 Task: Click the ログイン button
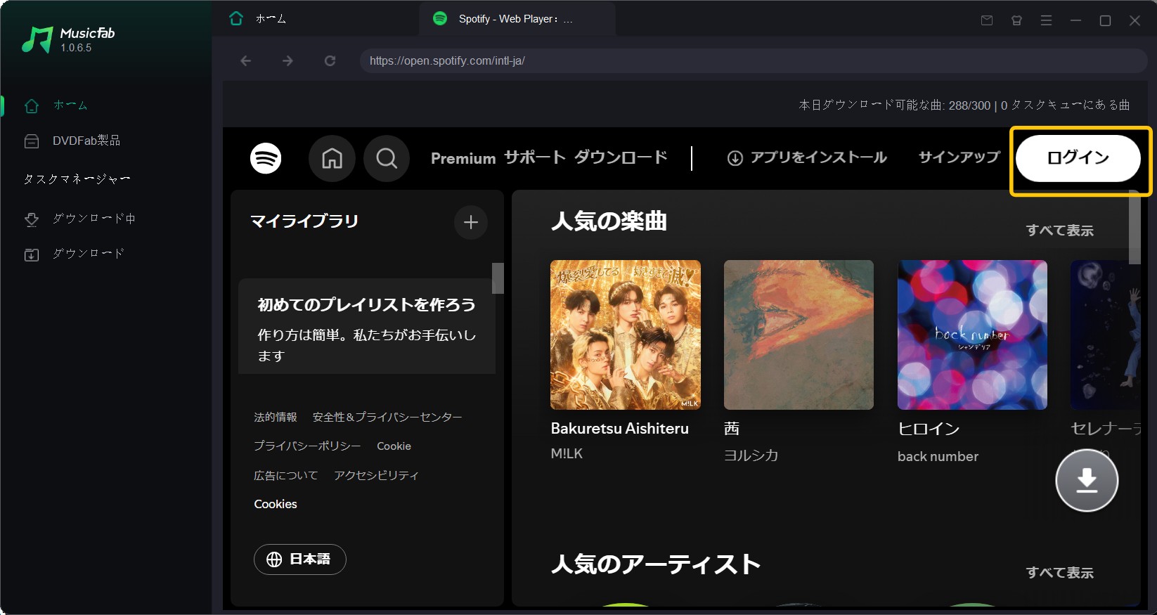(1078, 158)
